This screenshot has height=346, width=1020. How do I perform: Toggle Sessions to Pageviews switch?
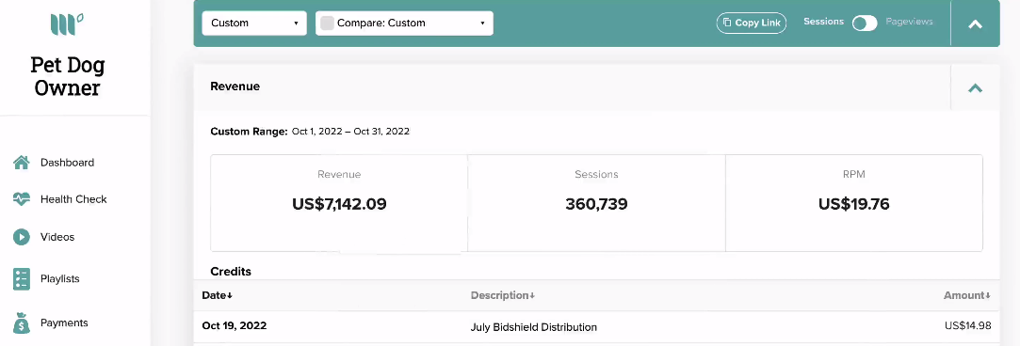point(865,24)
